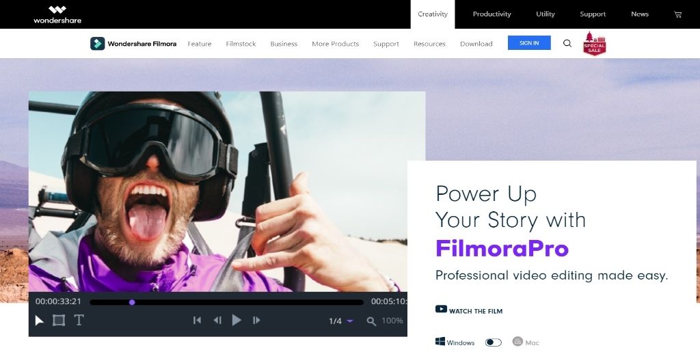Open Support in Filmora navigation
This screenshot has width=700, height=350.
(x=386, y=44)
